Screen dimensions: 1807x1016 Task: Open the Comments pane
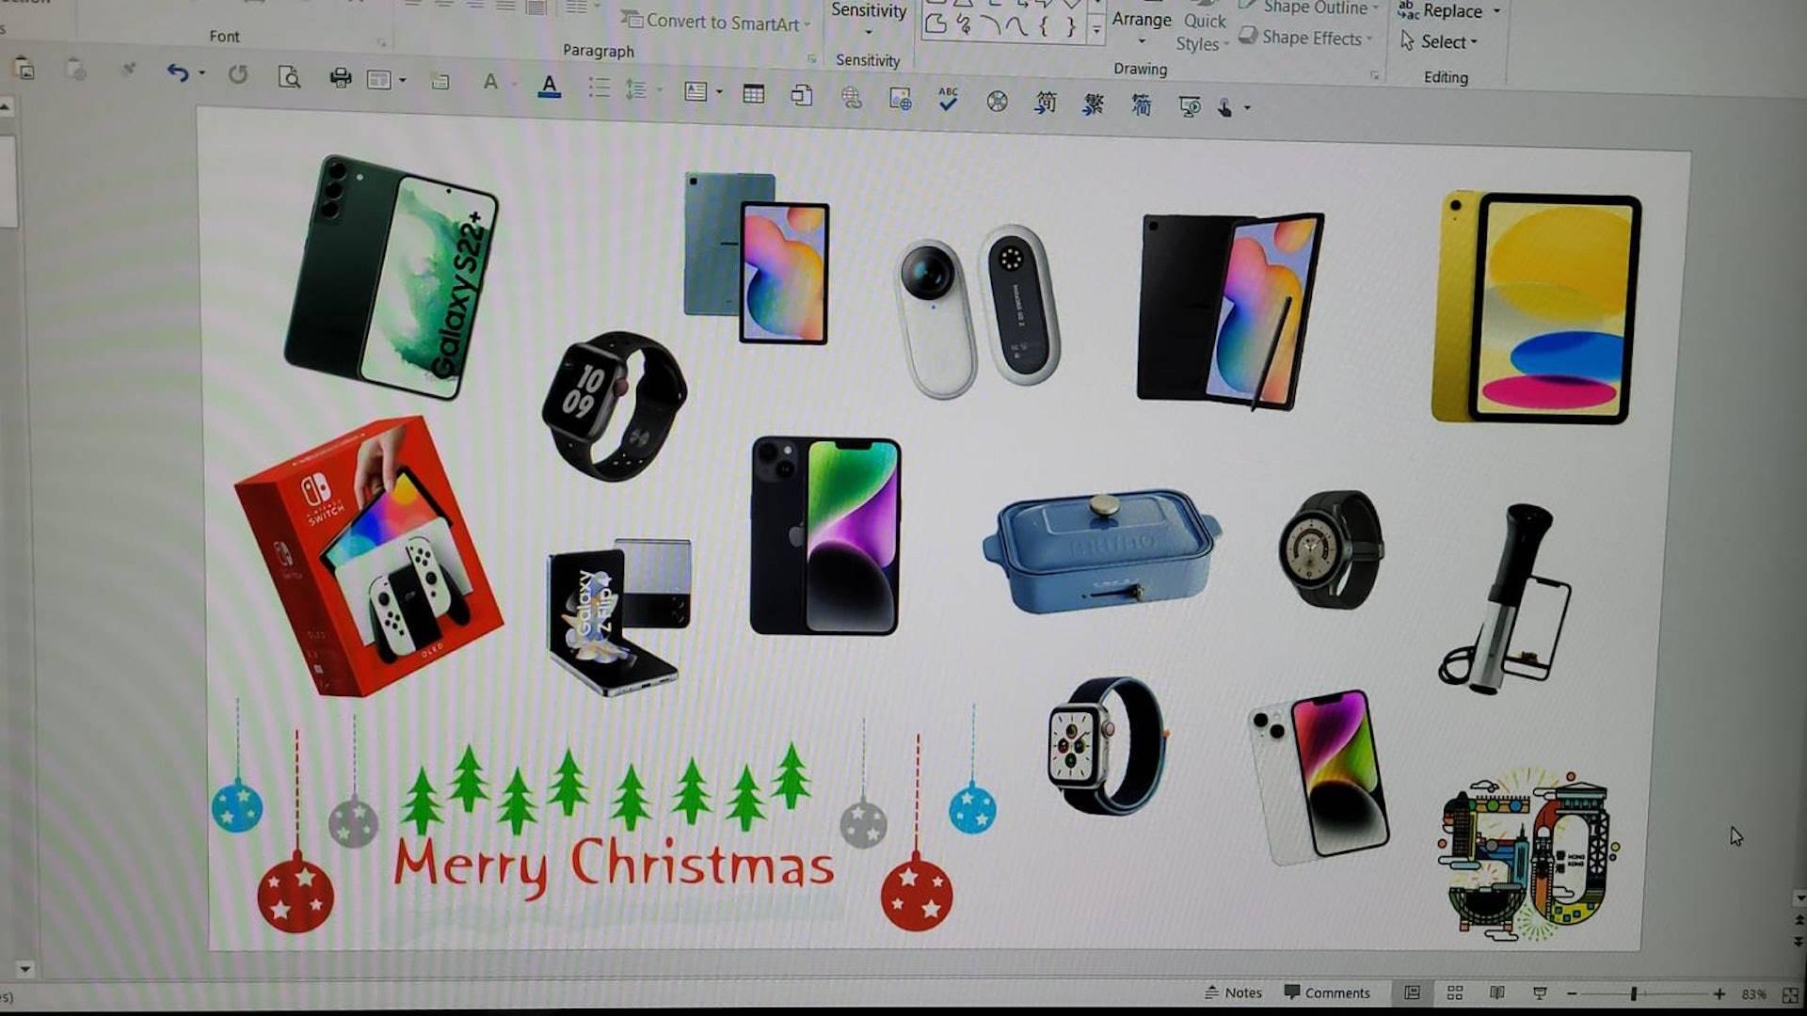[x=1327, y=992]
